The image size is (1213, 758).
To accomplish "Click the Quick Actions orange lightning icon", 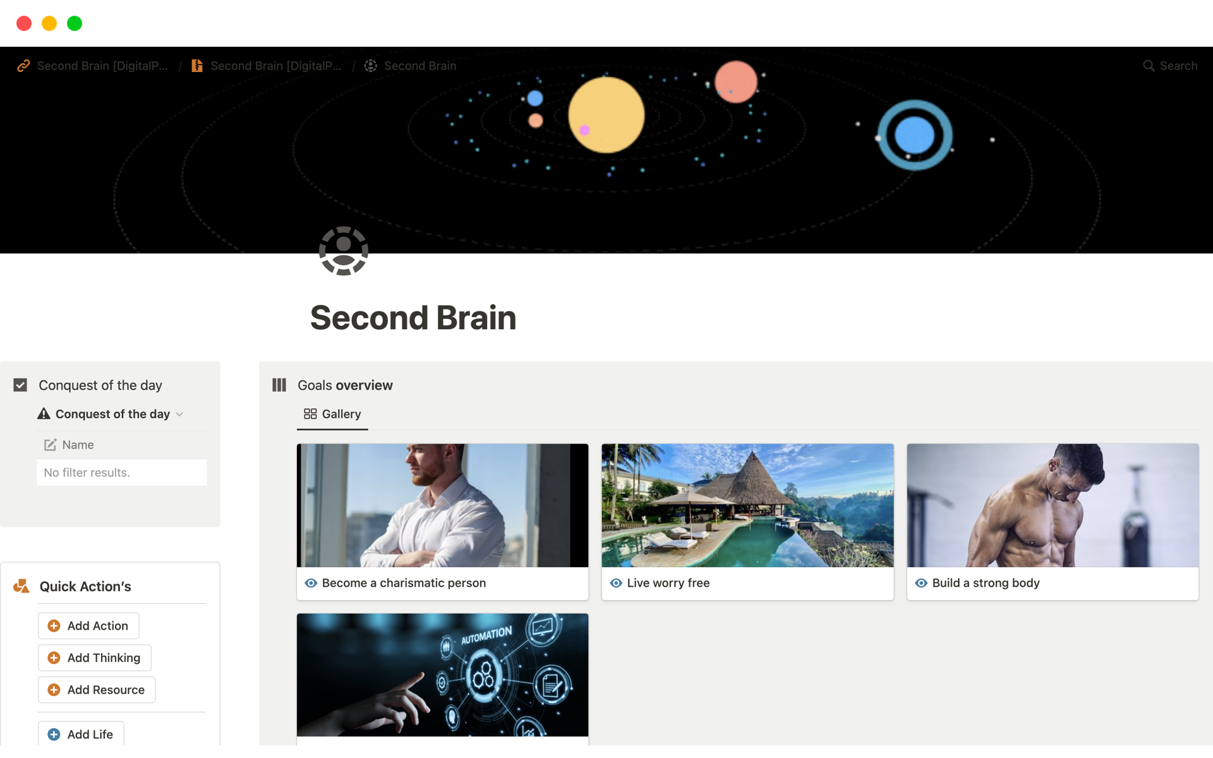I will 21,585.
